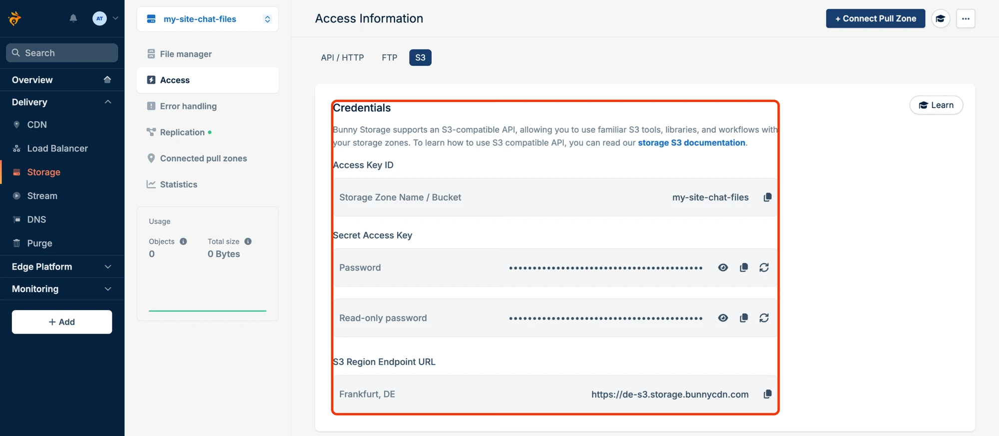Select the S3 tab
This screenshot has height=436, width=999.
point(420,57)
